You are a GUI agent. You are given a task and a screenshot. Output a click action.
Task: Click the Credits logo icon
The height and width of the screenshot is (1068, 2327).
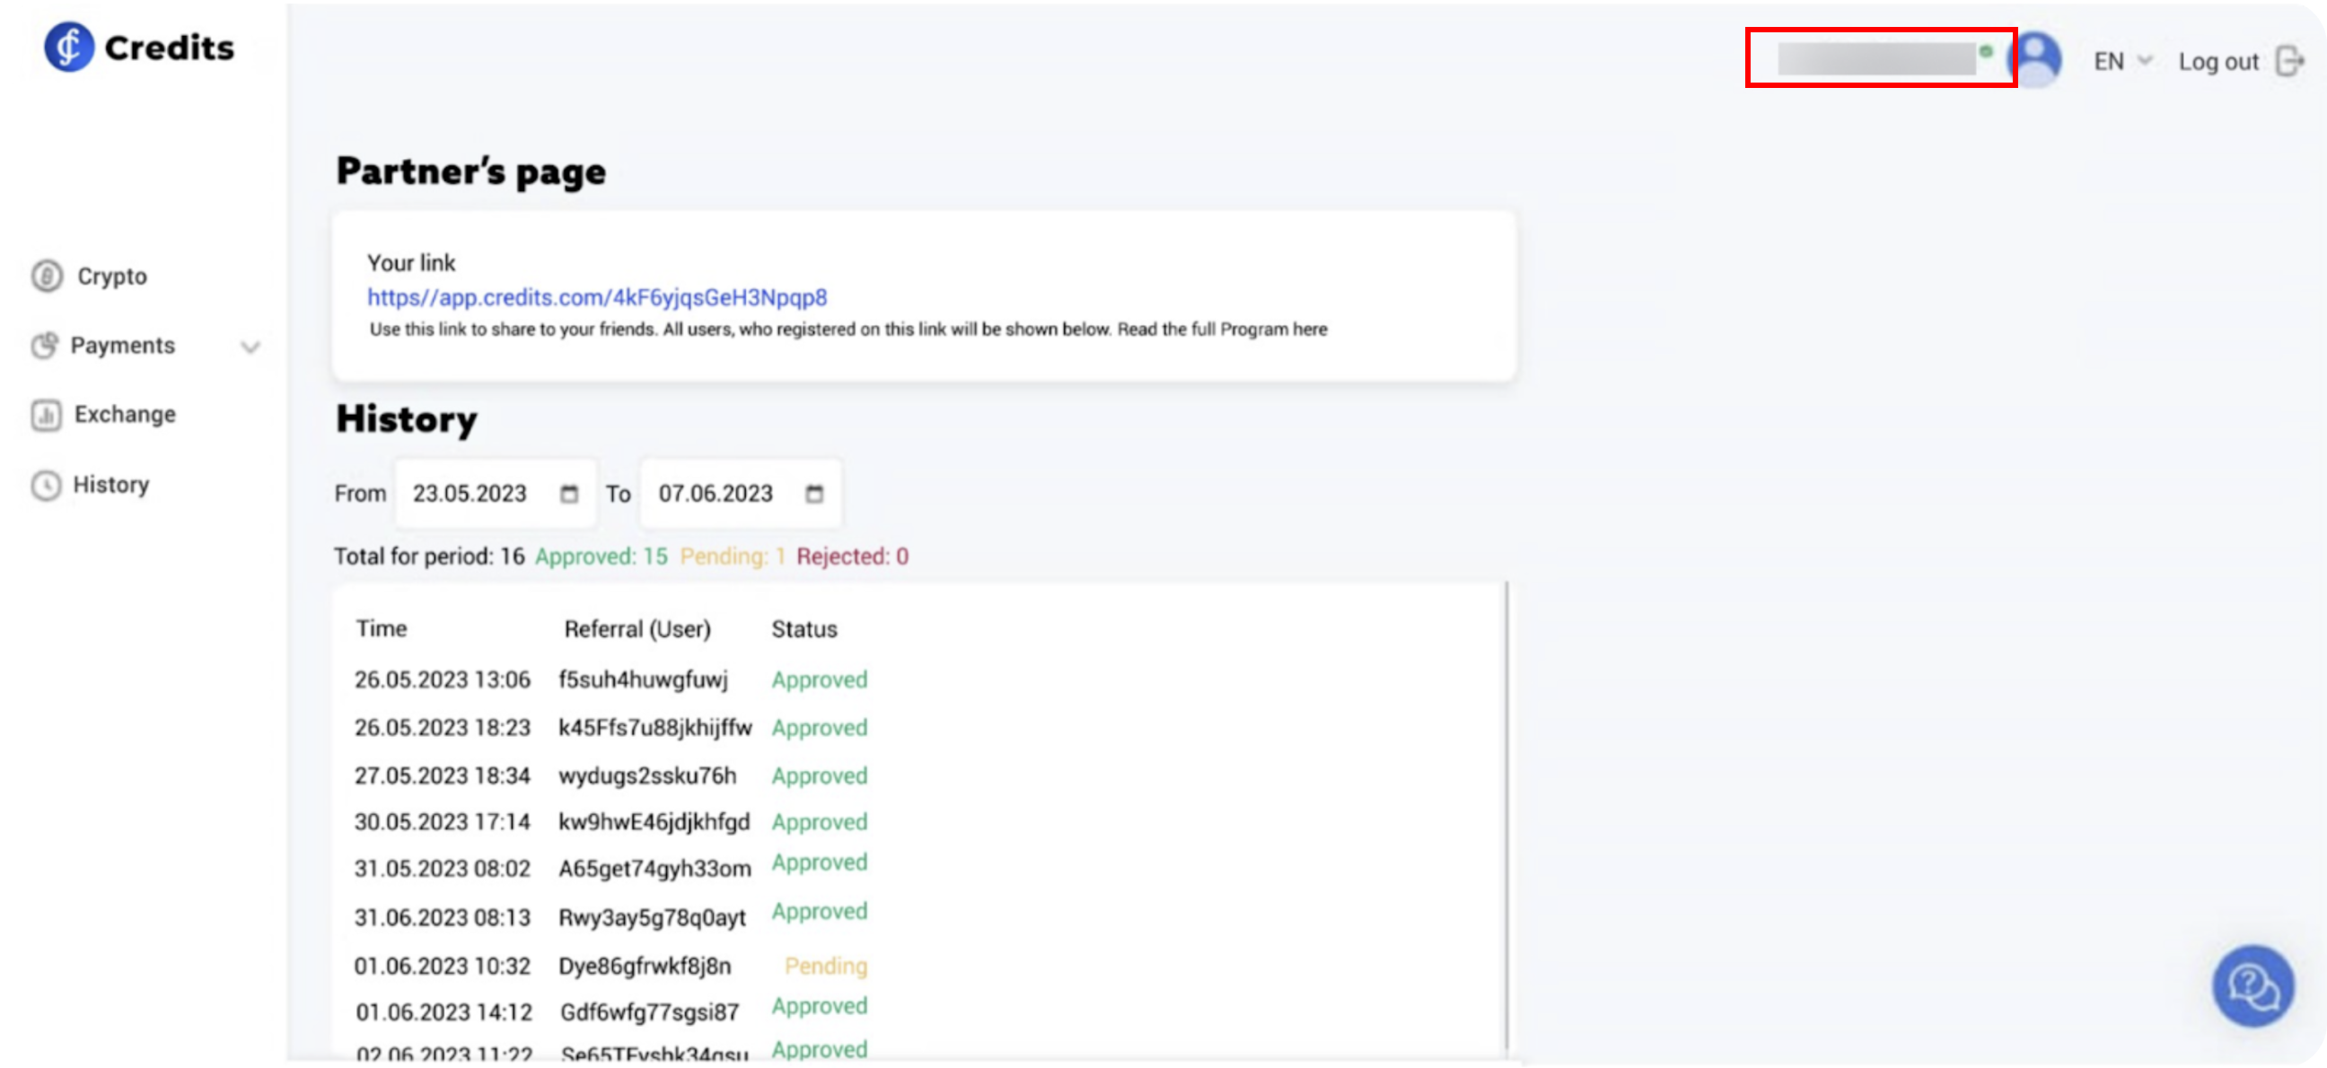[68, 47]
